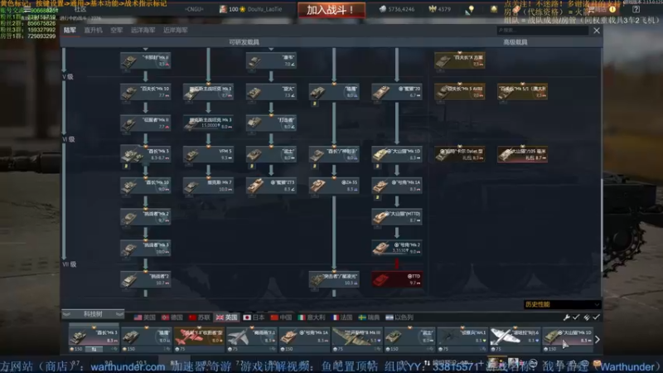Select the 维克斯主战坦克 Mk 1 card
Screen dimensions: 663x373
pyautogui.click(x=209, y=92)
